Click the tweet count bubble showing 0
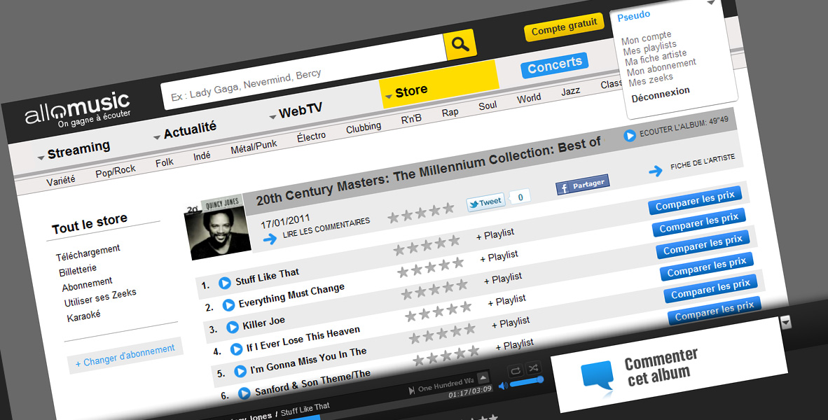The image size is (828, 420). (x=520, y=197)
